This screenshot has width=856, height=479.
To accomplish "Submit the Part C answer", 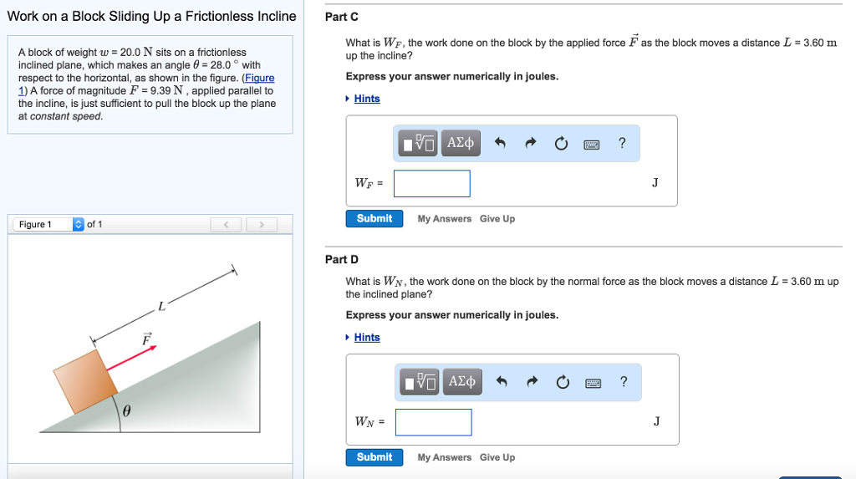I will coord(374,218).
